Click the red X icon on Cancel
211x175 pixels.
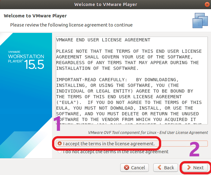tap(127, 167)
